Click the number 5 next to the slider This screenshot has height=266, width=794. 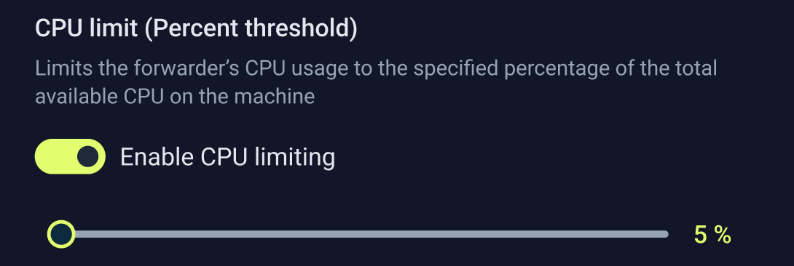click(x=700, y=235)
